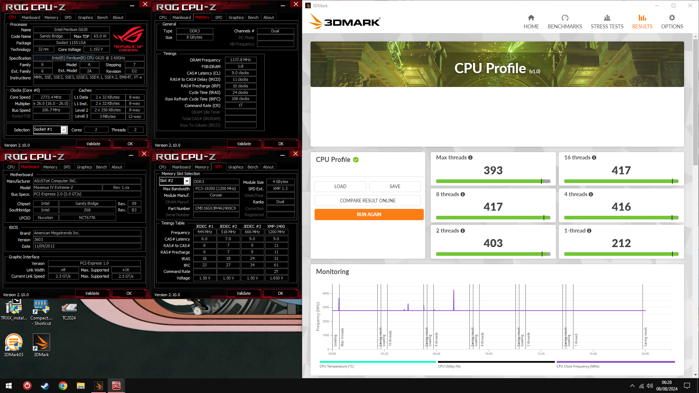Minimize the top-left CPU-Z window

132,5
